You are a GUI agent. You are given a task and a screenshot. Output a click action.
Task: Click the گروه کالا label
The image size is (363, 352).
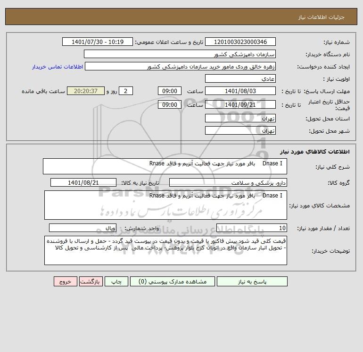coord(339,183)
